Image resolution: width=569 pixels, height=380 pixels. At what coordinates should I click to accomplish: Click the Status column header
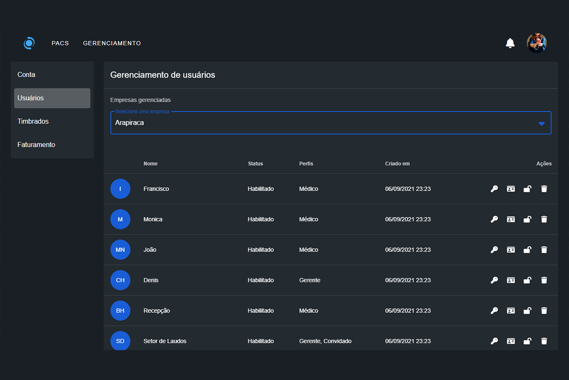click(x=256, y=163)
